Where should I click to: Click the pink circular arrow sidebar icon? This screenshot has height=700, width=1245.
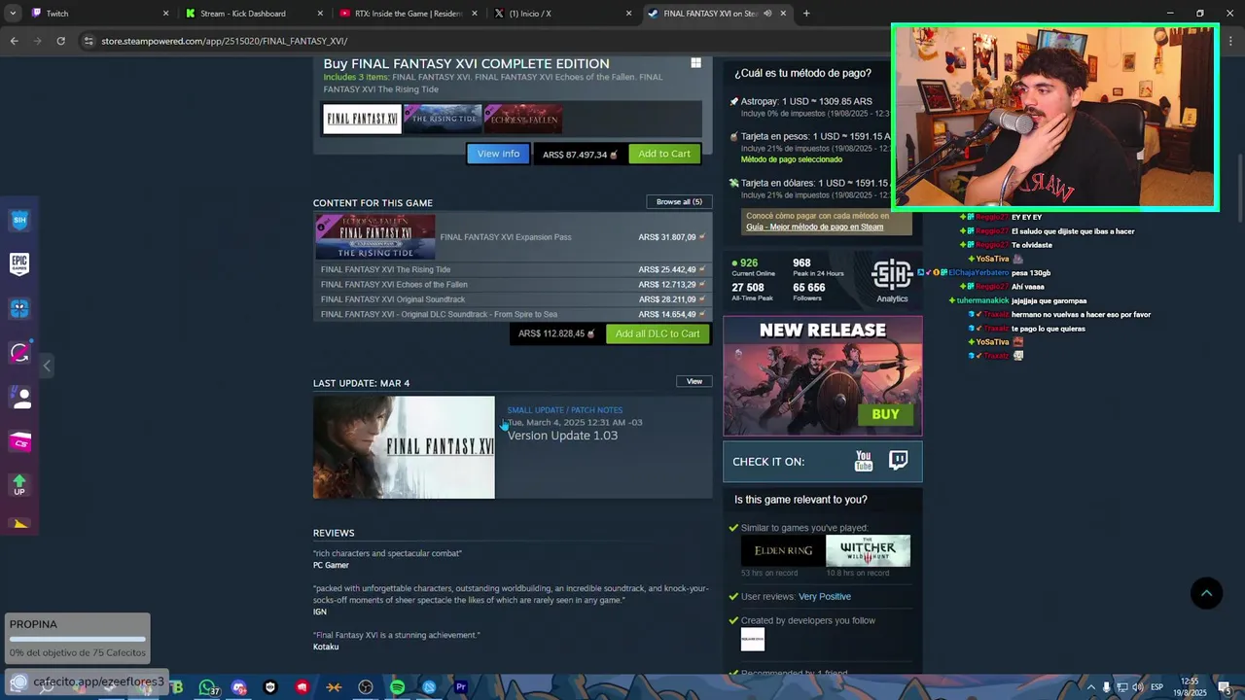19,353
